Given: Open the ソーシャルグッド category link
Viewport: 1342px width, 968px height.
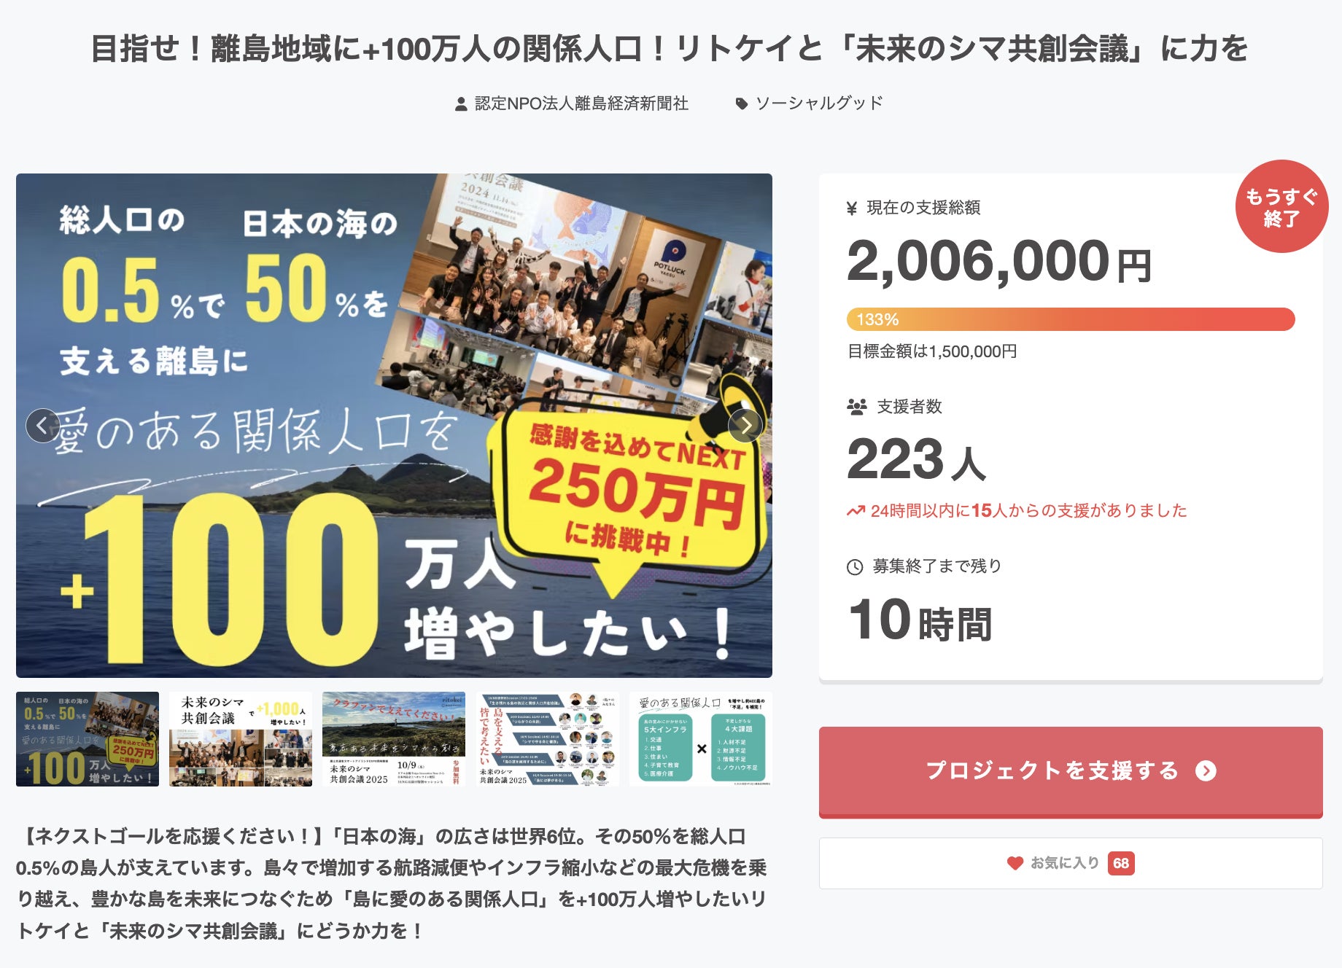Looking at the screenshot, I should pos(818,104).
